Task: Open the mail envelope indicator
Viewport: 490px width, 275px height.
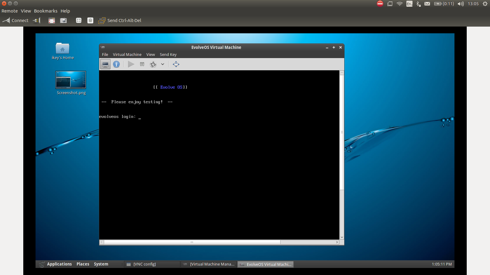Action: [427, 4]
